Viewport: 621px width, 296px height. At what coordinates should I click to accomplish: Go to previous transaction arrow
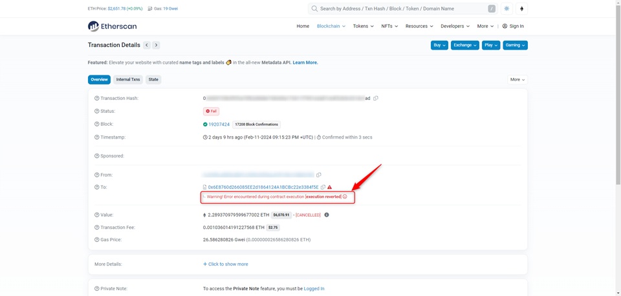coord(147,45)
